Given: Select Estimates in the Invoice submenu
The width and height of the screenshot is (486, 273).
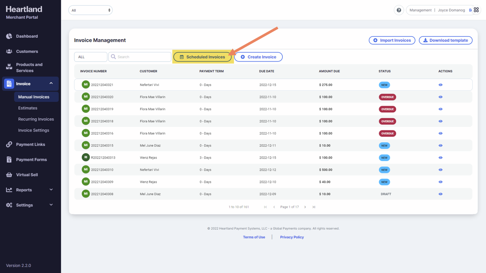Looking at the screenshot, I should pyautogui.click(x=28, y=108).
